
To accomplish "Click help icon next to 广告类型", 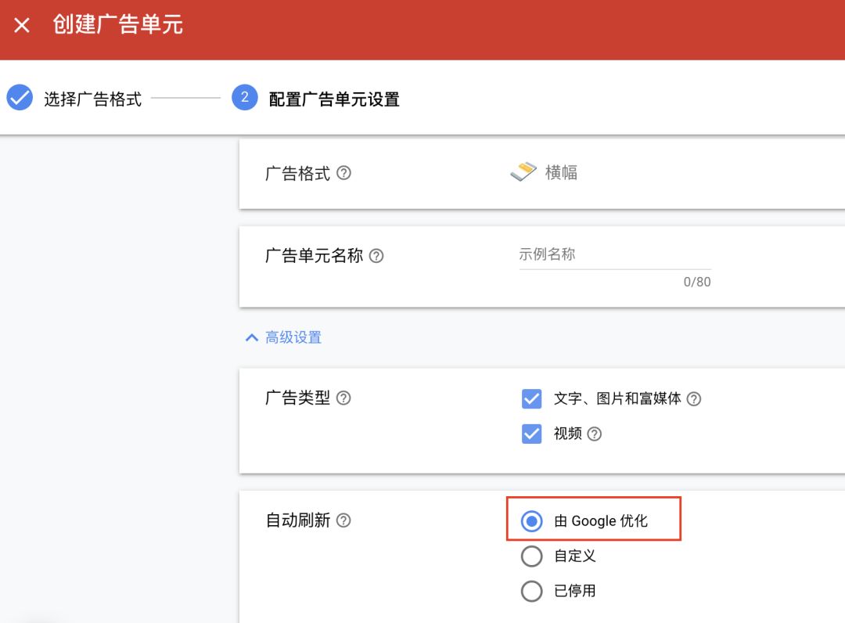I will click(343, 398).
